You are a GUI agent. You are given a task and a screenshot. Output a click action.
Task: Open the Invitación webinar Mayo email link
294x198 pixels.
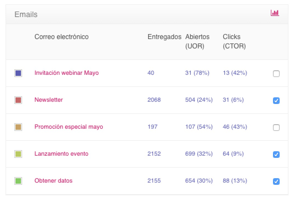point(66,73)
